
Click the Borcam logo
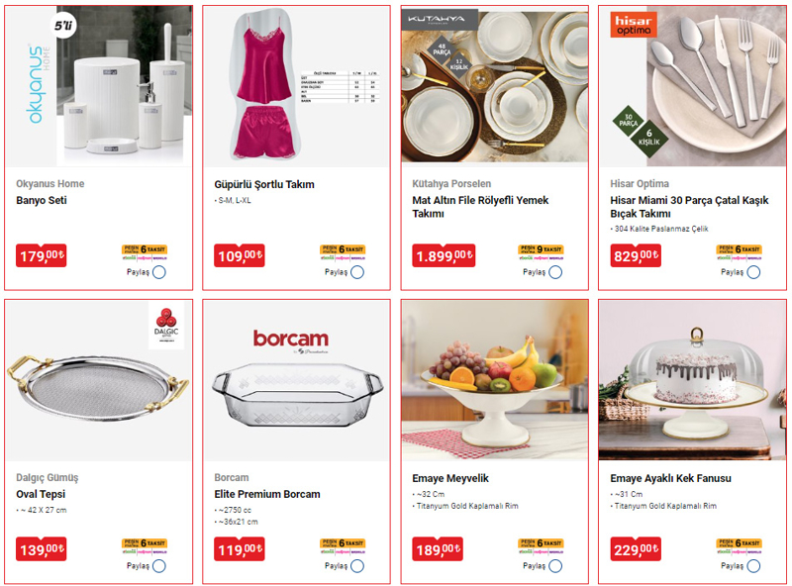[291, 340]
